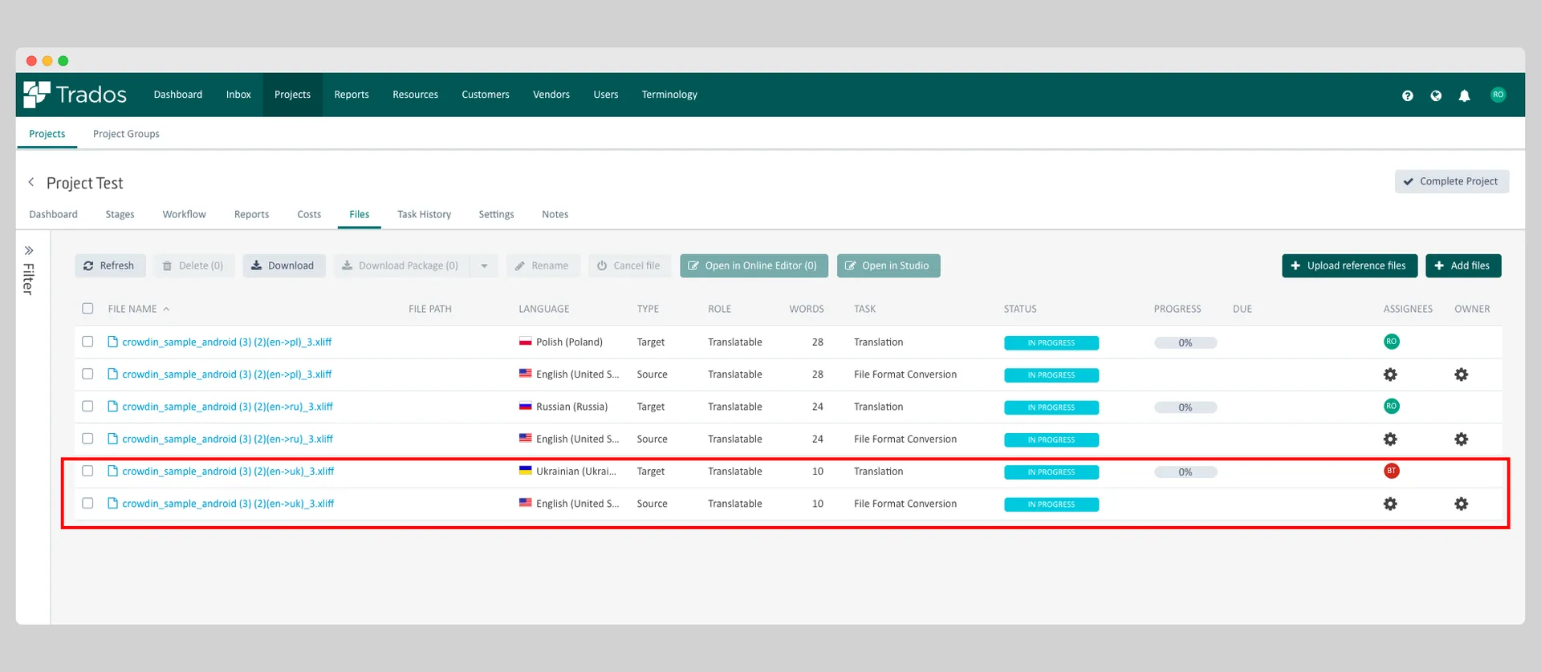
Task: Toggle the select-all files checkbox
Action: [87, 308]
